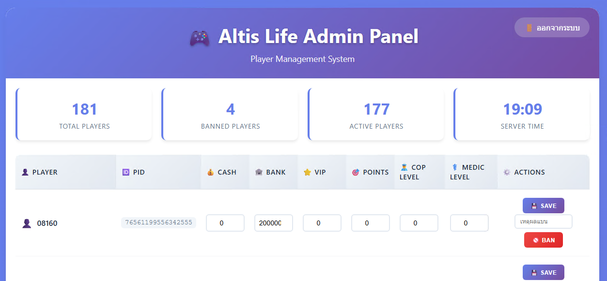Click the bank building icon in header
This screenshot has width=607, height=281.
click(x=259, y=172)
